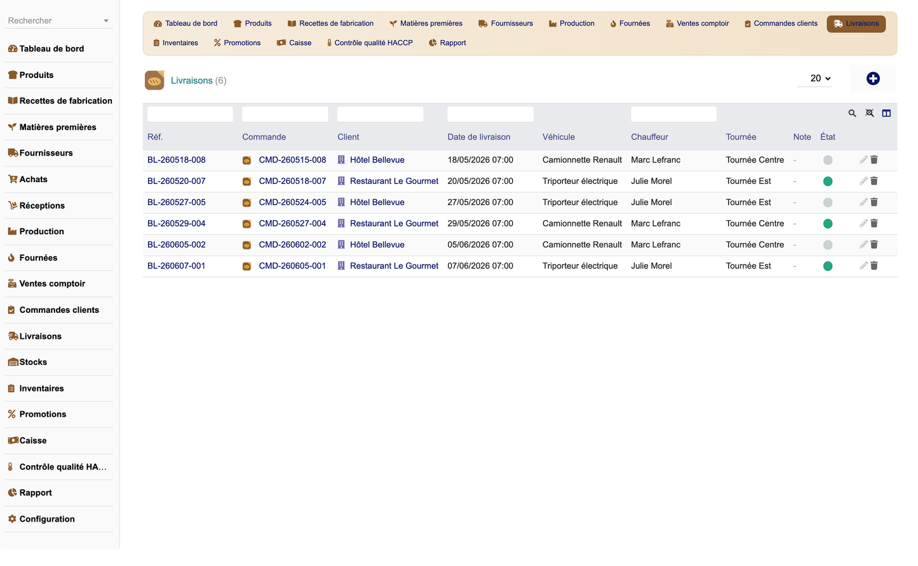Image resolution: width=918 pixels, height=566 pixels.
Task: Switch to Produits tab in top bar
Action: tap(252, 23)
